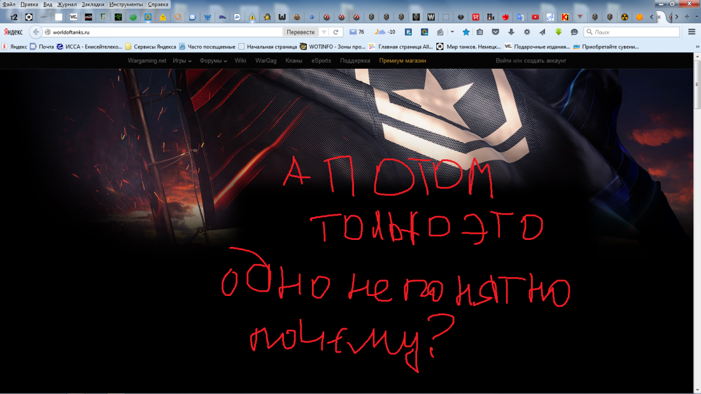Click the Перевести translate button
The width and height of the screenshot is (701, 394).
[x=301, y=32]
